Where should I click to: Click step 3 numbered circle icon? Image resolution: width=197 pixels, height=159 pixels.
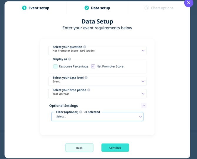coord(147,8)
